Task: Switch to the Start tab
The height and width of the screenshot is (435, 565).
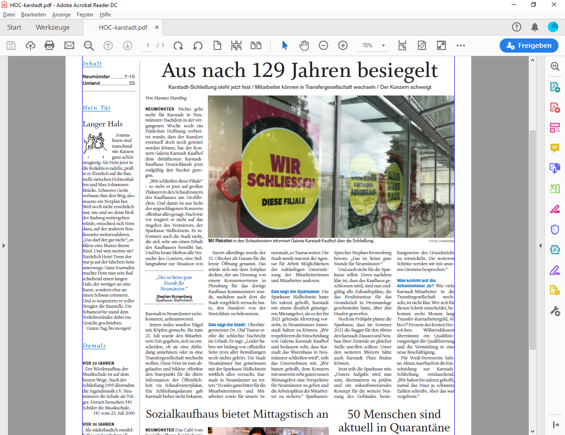Action: [14, 27]
